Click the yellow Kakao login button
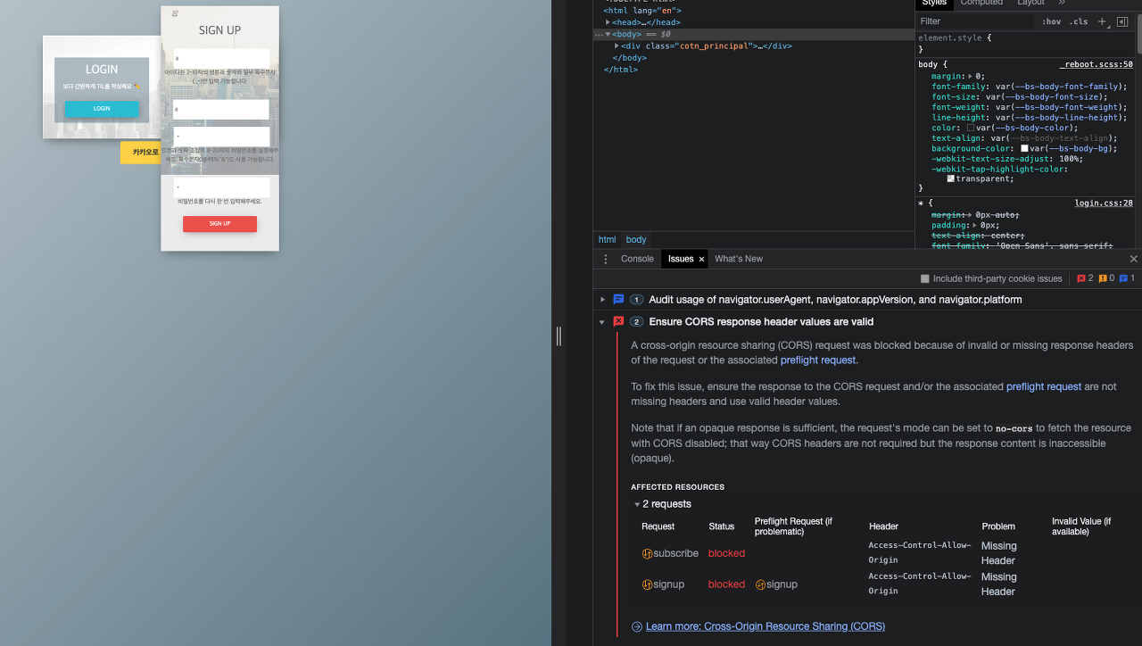This screenshot has width=1142, height=646. (141, 153)
